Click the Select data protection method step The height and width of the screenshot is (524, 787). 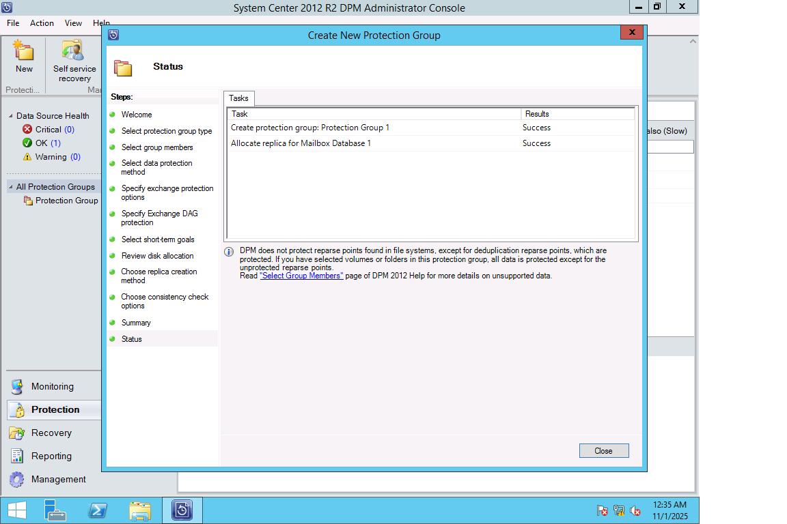pyautogui.click(x=156, y=167)
